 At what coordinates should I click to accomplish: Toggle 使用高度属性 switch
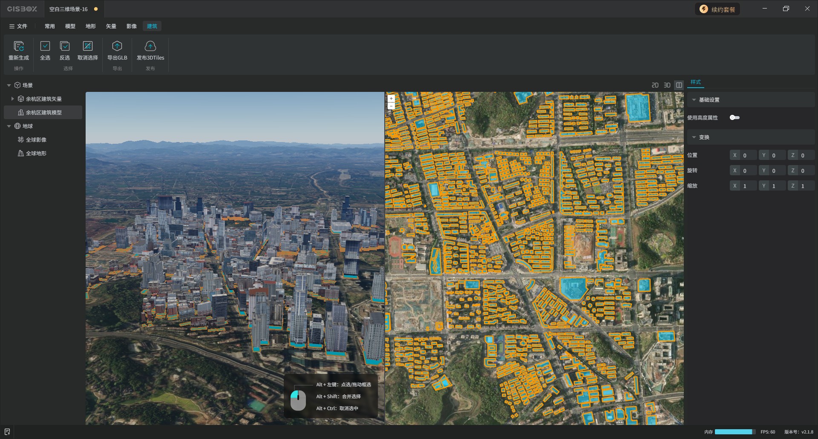(x=734, y=118)
